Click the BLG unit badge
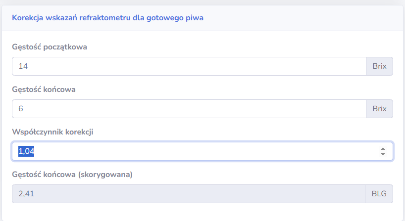 point(379,194)
